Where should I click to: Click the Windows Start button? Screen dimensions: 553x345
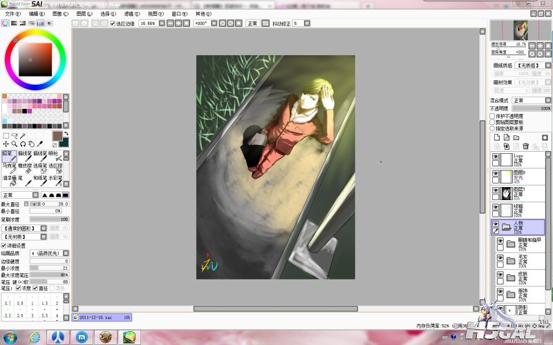tap(10, 337)
